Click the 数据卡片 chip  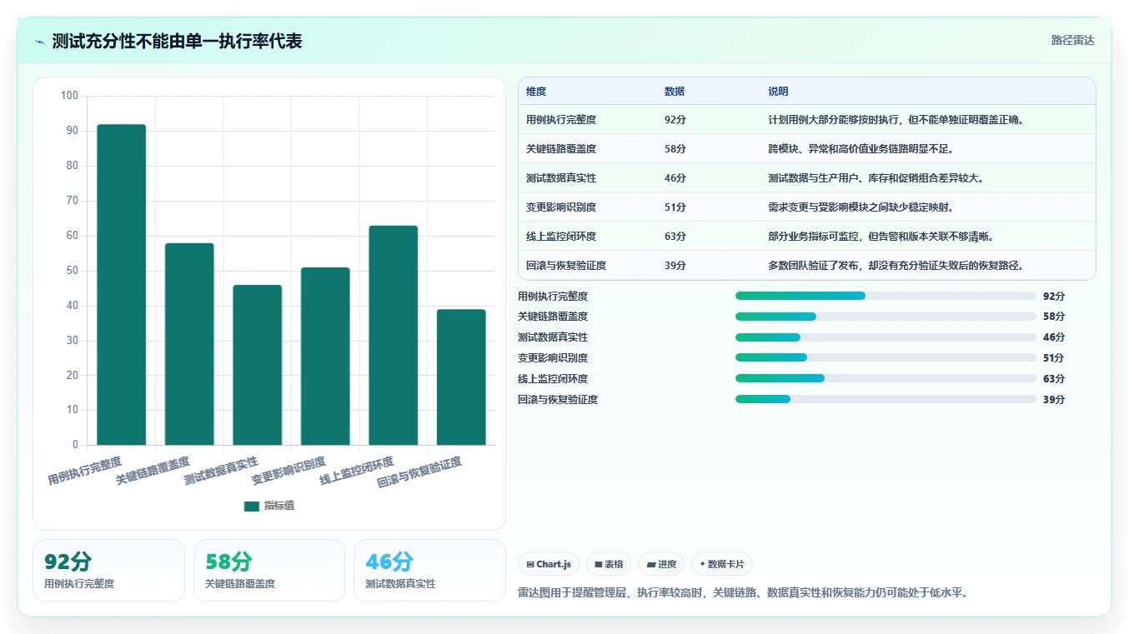722,564
